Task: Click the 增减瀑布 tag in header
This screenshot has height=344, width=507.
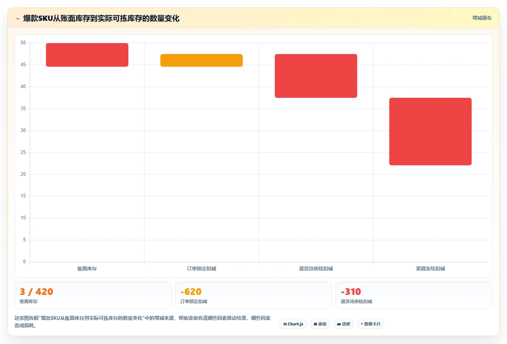Action: 482,18
